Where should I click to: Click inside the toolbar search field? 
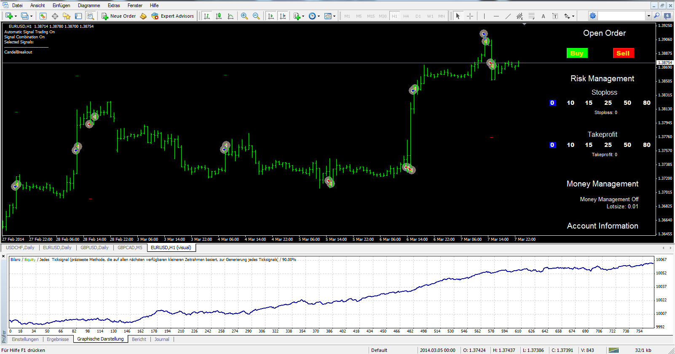(622, 16)
